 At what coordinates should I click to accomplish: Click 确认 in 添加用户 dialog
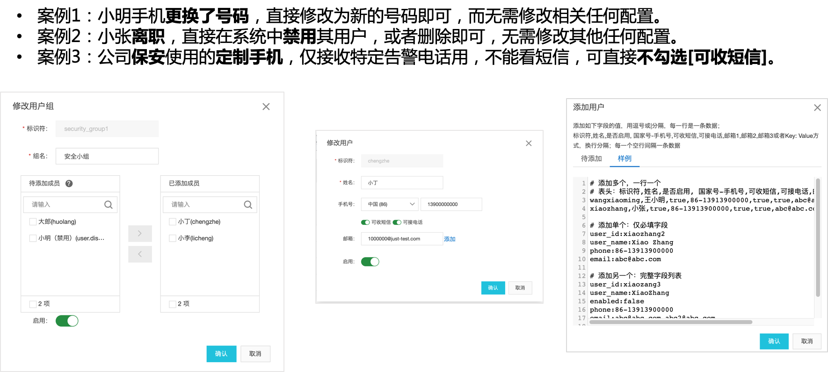[x=774, y=341]
